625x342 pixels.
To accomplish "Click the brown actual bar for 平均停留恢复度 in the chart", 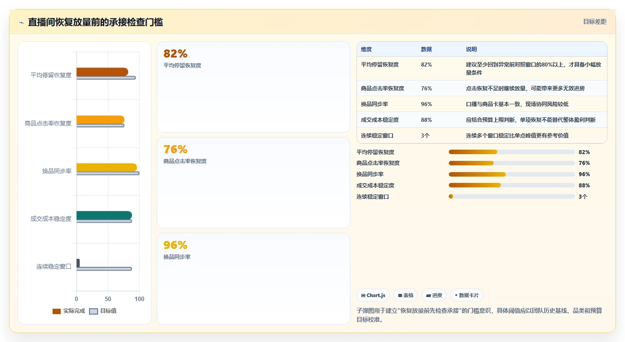I will 102,72.
